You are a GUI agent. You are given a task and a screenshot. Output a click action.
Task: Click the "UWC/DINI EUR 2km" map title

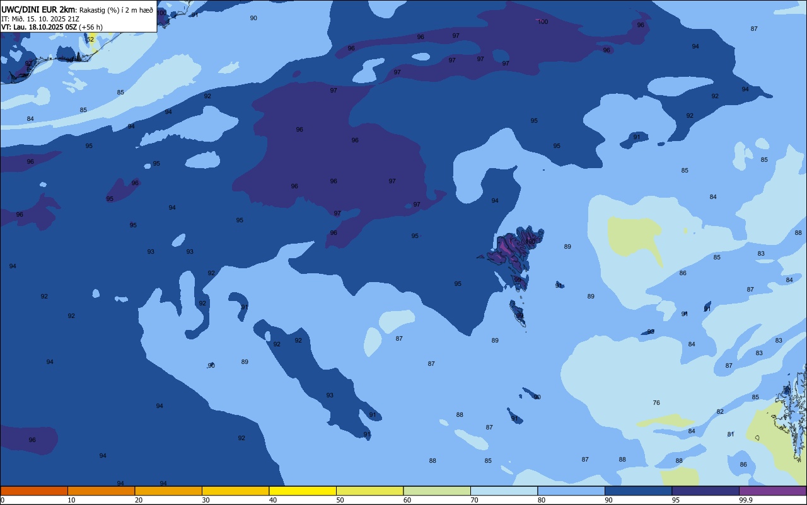[38, 9]
